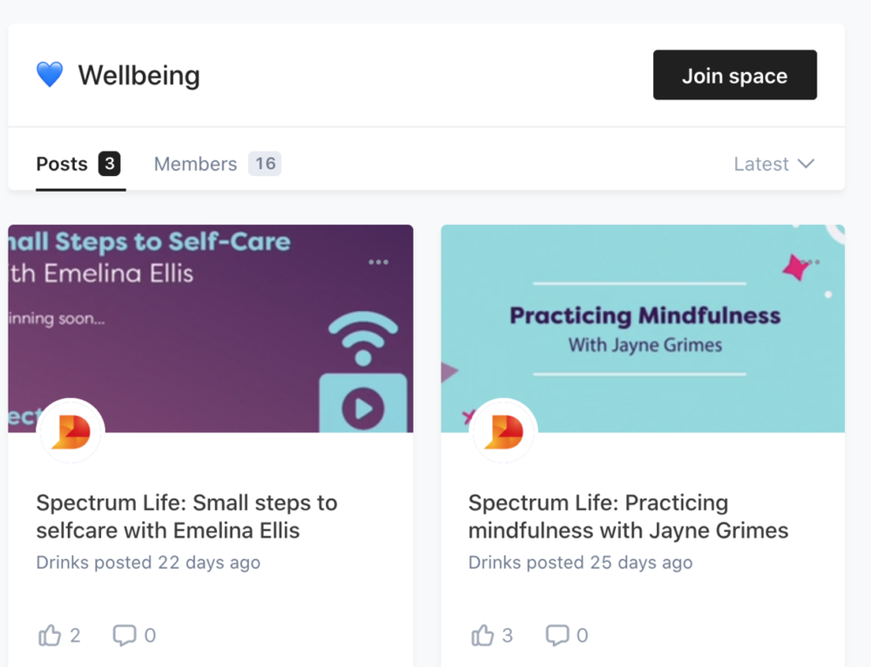This screenshot has width=871, height=667.
Task: Click the Drinks avatar on the Mindfulness post
Action: click(503, 432)
